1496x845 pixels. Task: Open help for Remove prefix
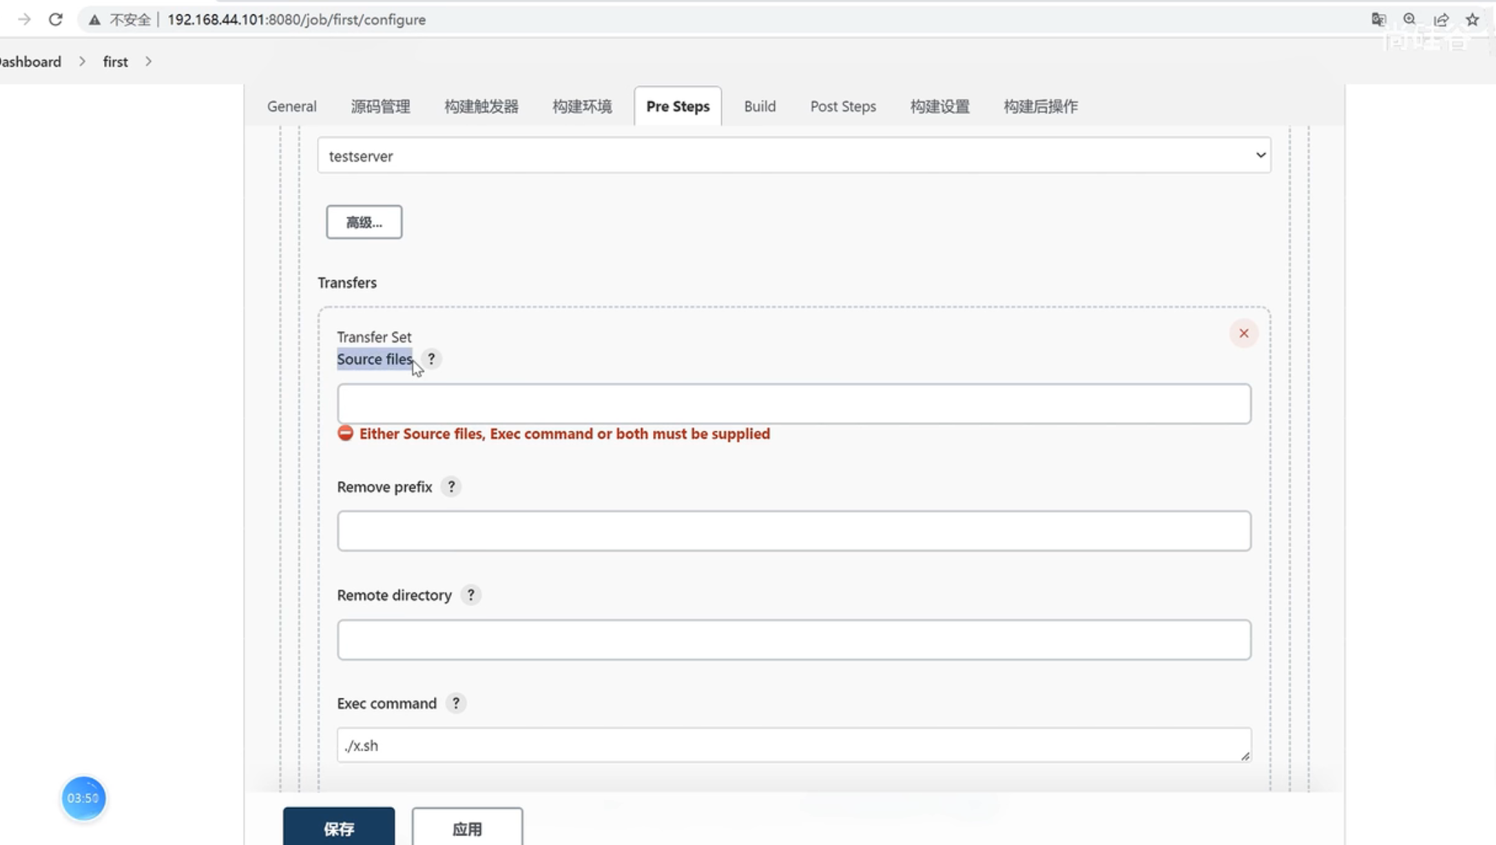pyautogui.click(x=451, y=486)
